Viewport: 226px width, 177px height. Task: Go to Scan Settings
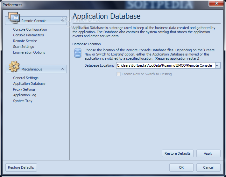pos(24,47)
